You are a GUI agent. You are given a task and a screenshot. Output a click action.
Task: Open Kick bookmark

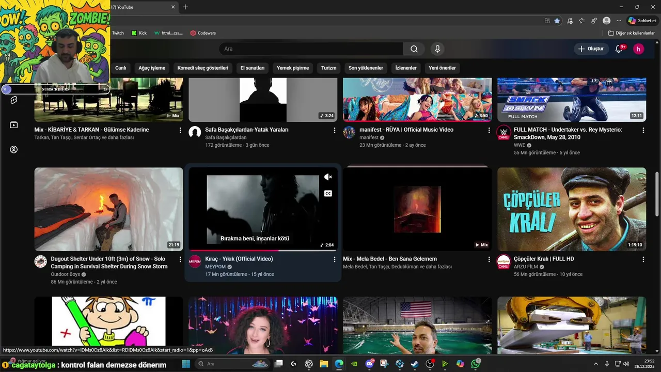[139, 33]
